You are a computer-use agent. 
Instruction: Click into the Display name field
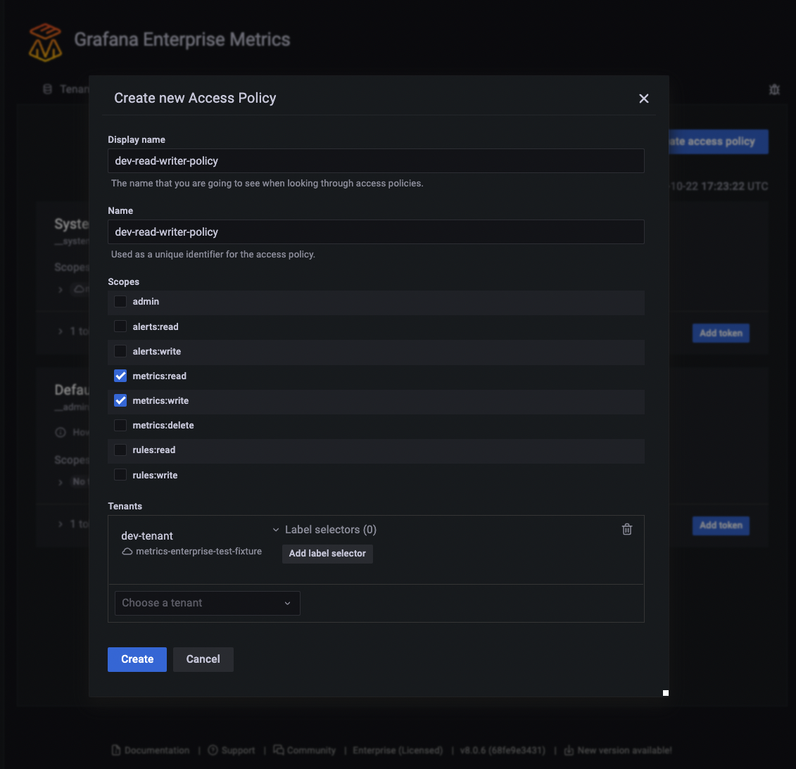pyautogui.click(x=376, y=161)
